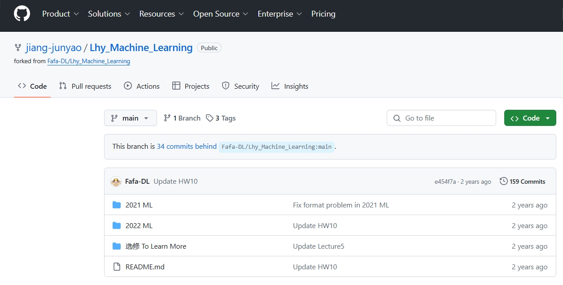Open the Update HW10 commit for README.md
The height and width of the screenshot is (285, 563).
[x=315, y=267]
